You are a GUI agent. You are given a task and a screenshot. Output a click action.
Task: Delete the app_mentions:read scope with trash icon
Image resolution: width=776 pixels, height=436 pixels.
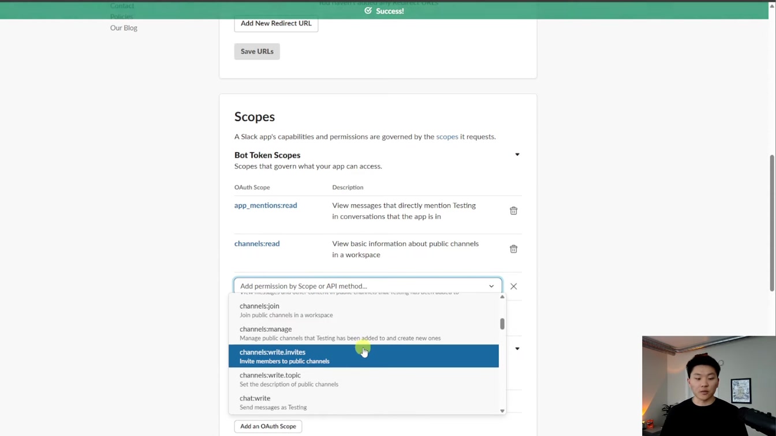(x=513, y=211)
